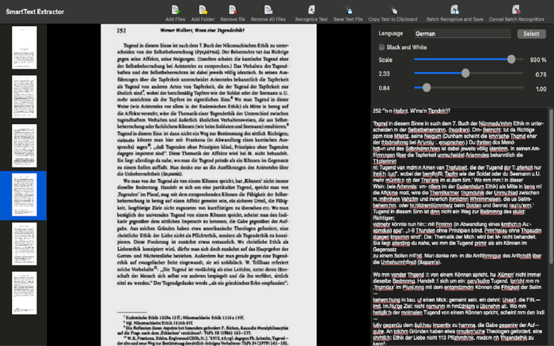554x346 pixels.
Task: Click the Remove All Files icon
Action: [268, 10]
